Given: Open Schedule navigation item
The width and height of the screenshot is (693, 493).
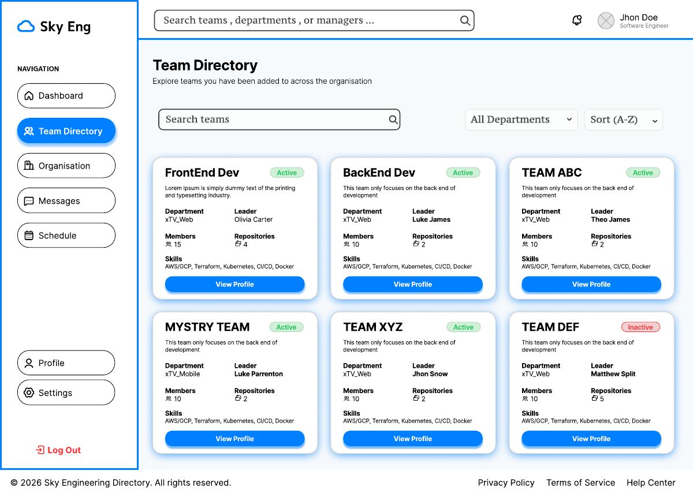Looking at the screenshot, I should (x=66, y=236).
